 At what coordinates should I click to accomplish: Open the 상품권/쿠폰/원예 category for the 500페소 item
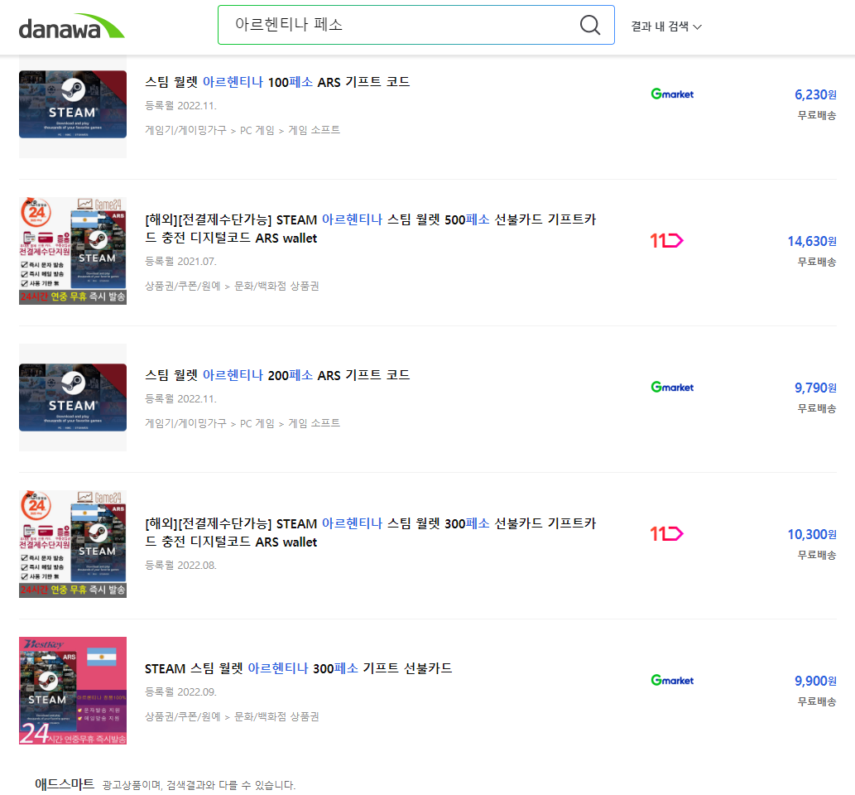(x=183, y=286)
